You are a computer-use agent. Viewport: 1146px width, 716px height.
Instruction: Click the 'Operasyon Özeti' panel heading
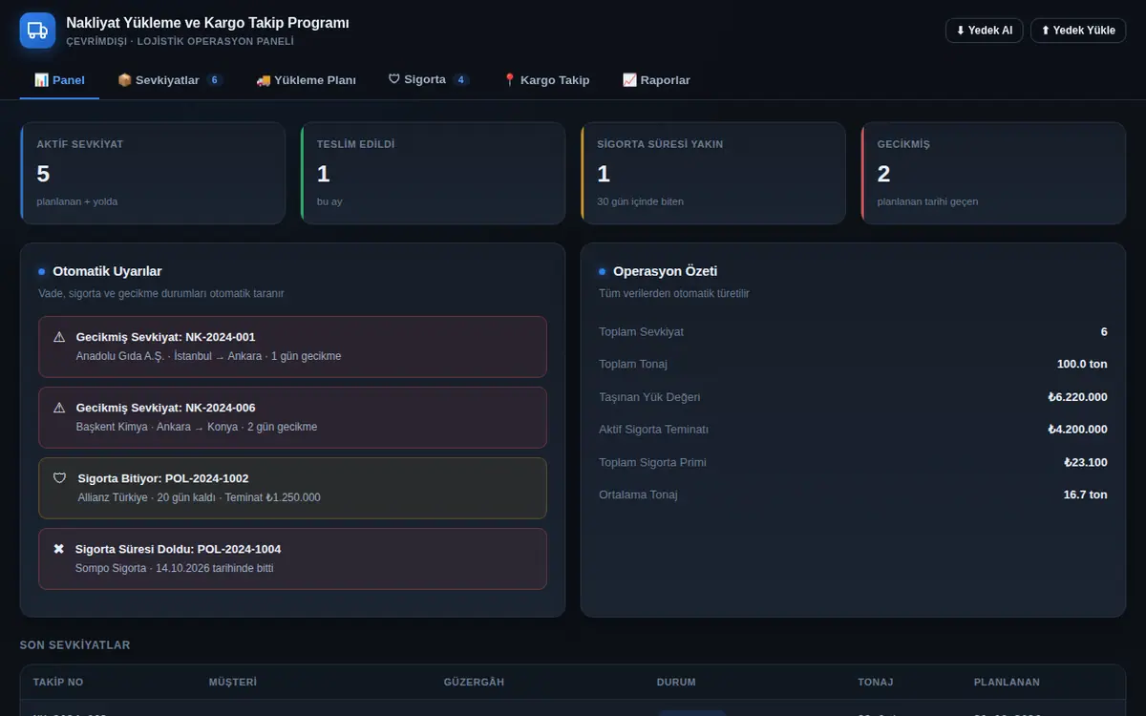click(x=665, y=272)
